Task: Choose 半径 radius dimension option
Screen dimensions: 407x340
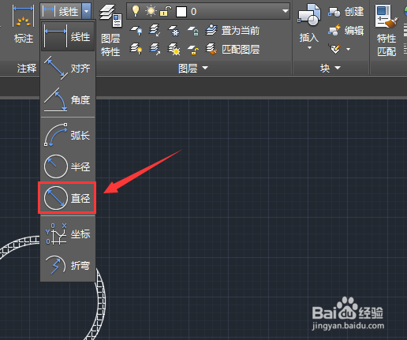Action: coord(68,166)
